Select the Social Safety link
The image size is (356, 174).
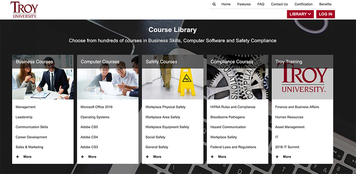155,137
